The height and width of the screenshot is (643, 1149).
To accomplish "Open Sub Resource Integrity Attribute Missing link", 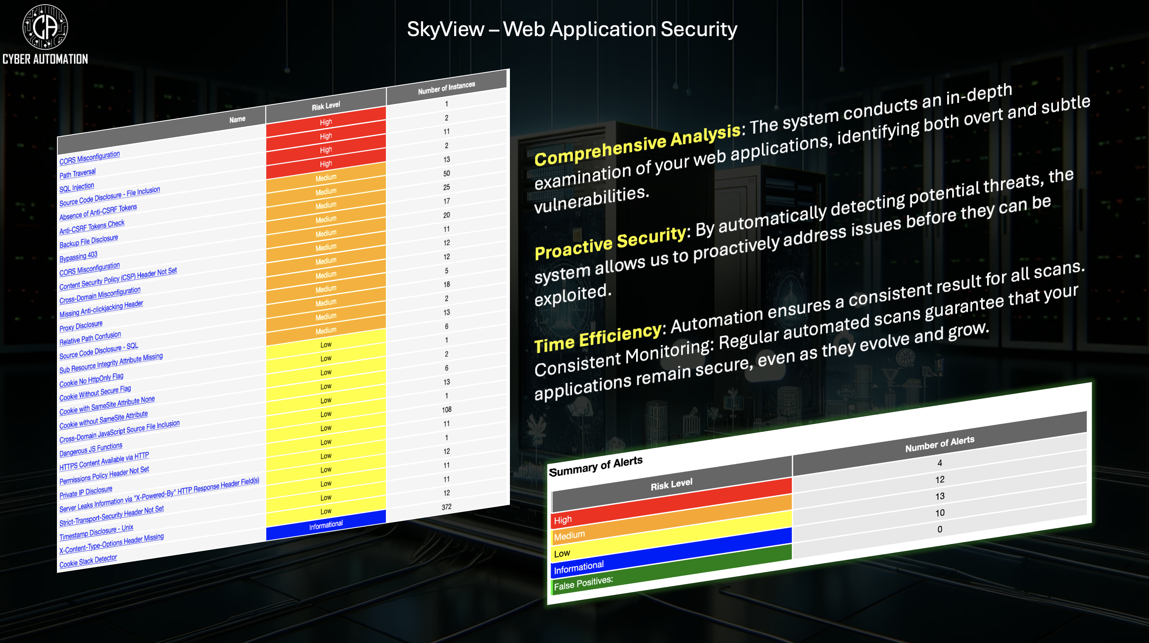I will tap(111, 363).
